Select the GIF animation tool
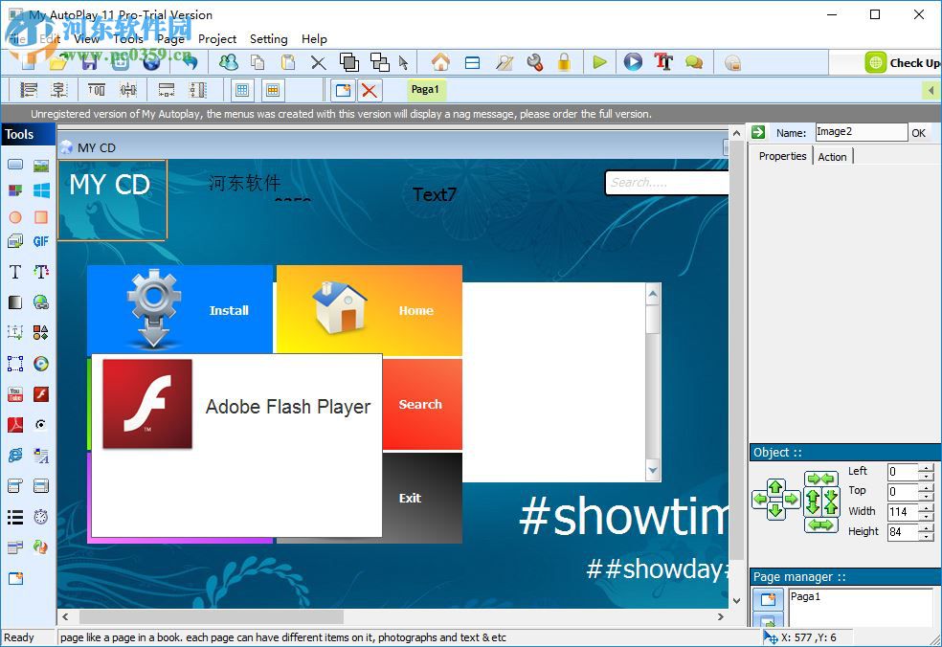 [x=41, y=241]
